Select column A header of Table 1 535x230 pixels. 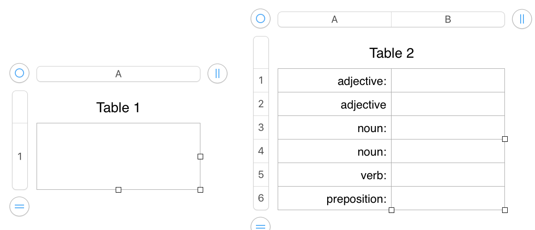click(118, 74)
